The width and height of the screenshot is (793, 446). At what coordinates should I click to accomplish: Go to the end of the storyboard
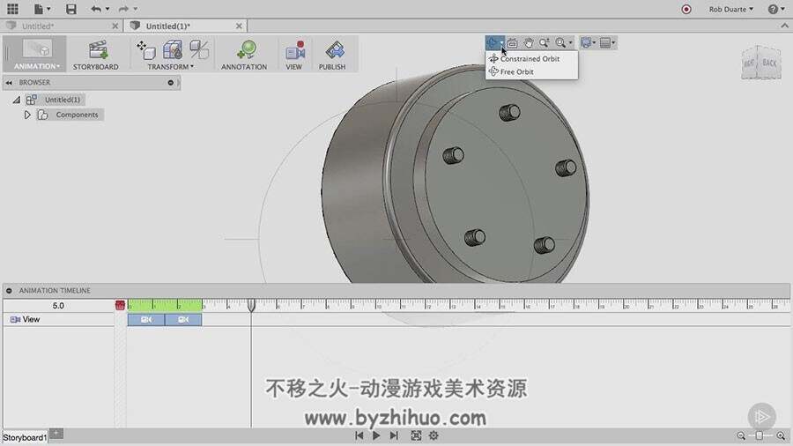[x=394, y=435]
